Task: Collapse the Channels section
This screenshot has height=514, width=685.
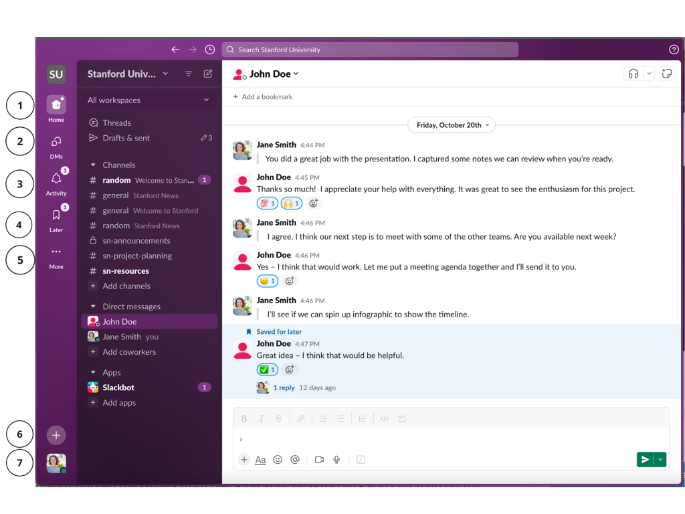Action: 92,165
